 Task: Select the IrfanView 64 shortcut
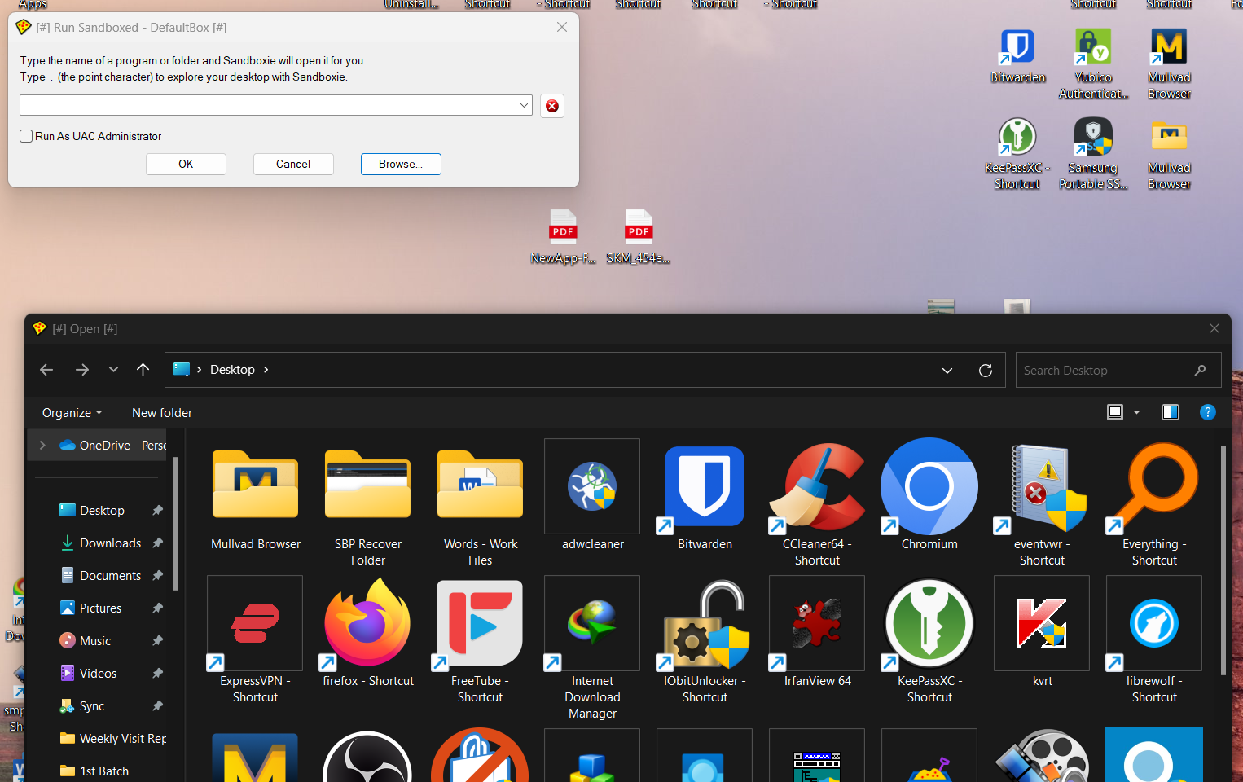point(818,632)
